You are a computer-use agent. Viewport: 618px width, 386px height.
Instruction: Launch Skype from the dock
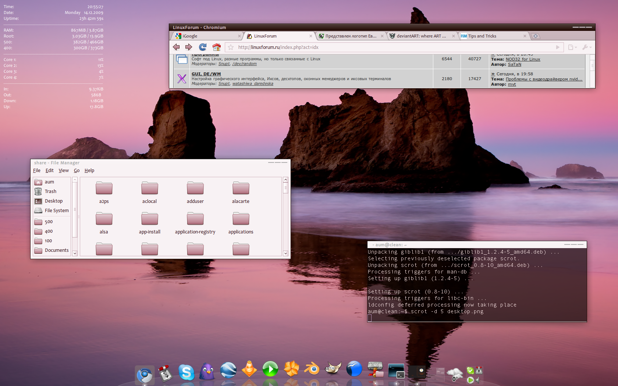click(x=187, y=372)
